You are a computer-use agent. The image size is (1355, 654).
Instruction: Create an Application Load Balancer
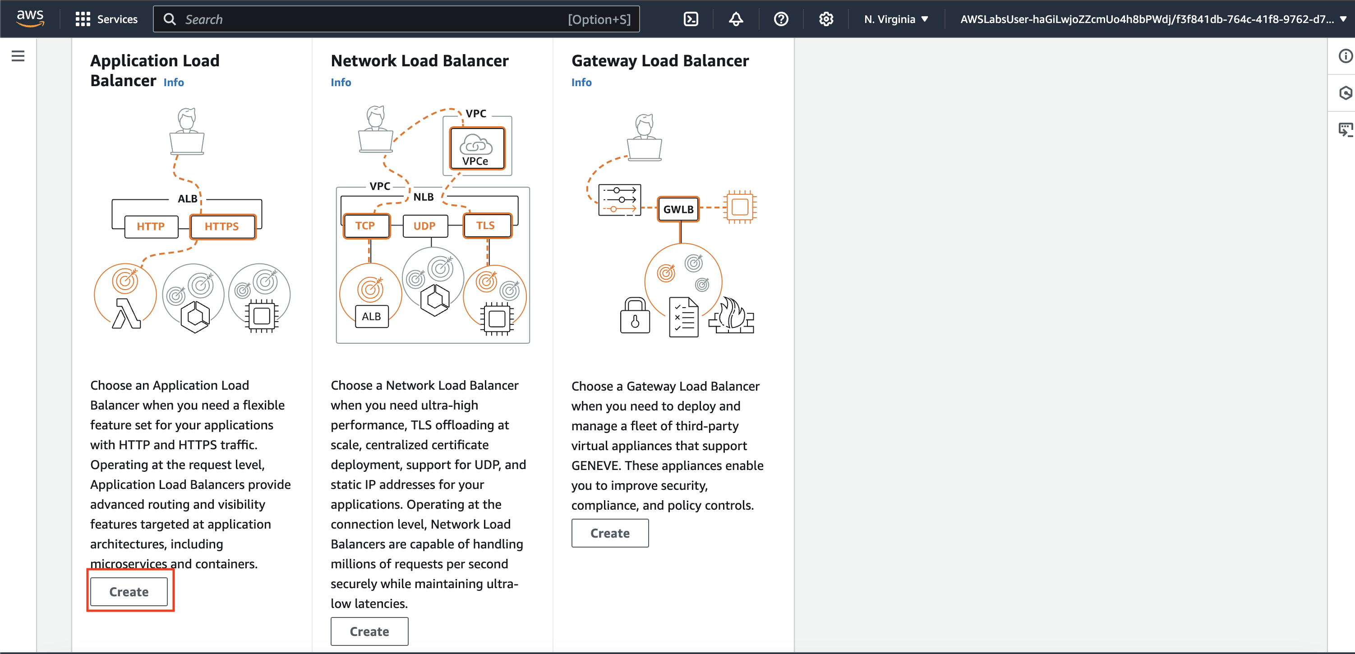click(x=129, y=591)
